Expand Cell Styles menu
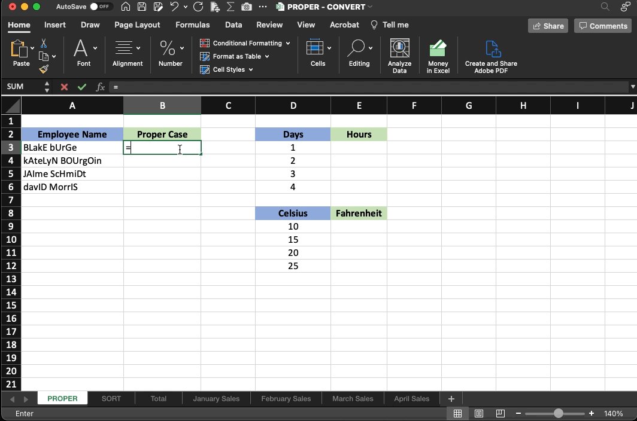The width and height of the screenshot is (637, 421). 251,69
